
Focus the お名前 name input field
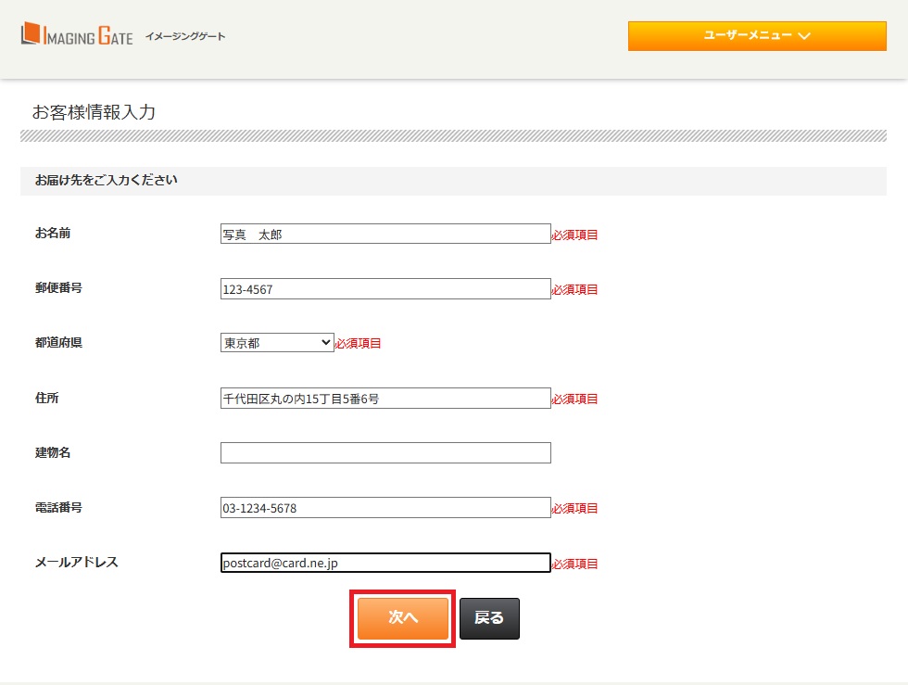click(x=385, y=235)
